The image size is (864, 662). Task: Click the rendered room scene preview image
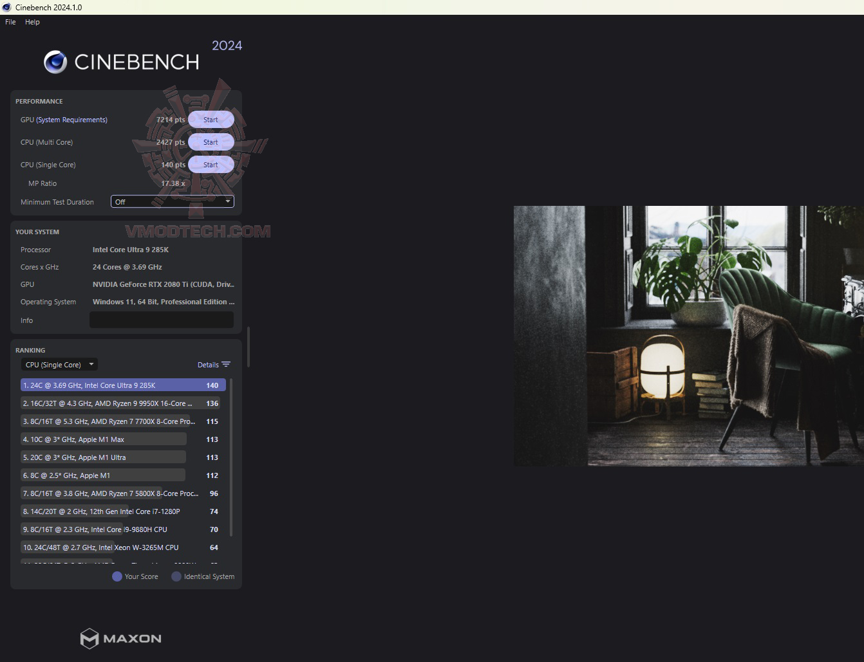tap(689, 336)
